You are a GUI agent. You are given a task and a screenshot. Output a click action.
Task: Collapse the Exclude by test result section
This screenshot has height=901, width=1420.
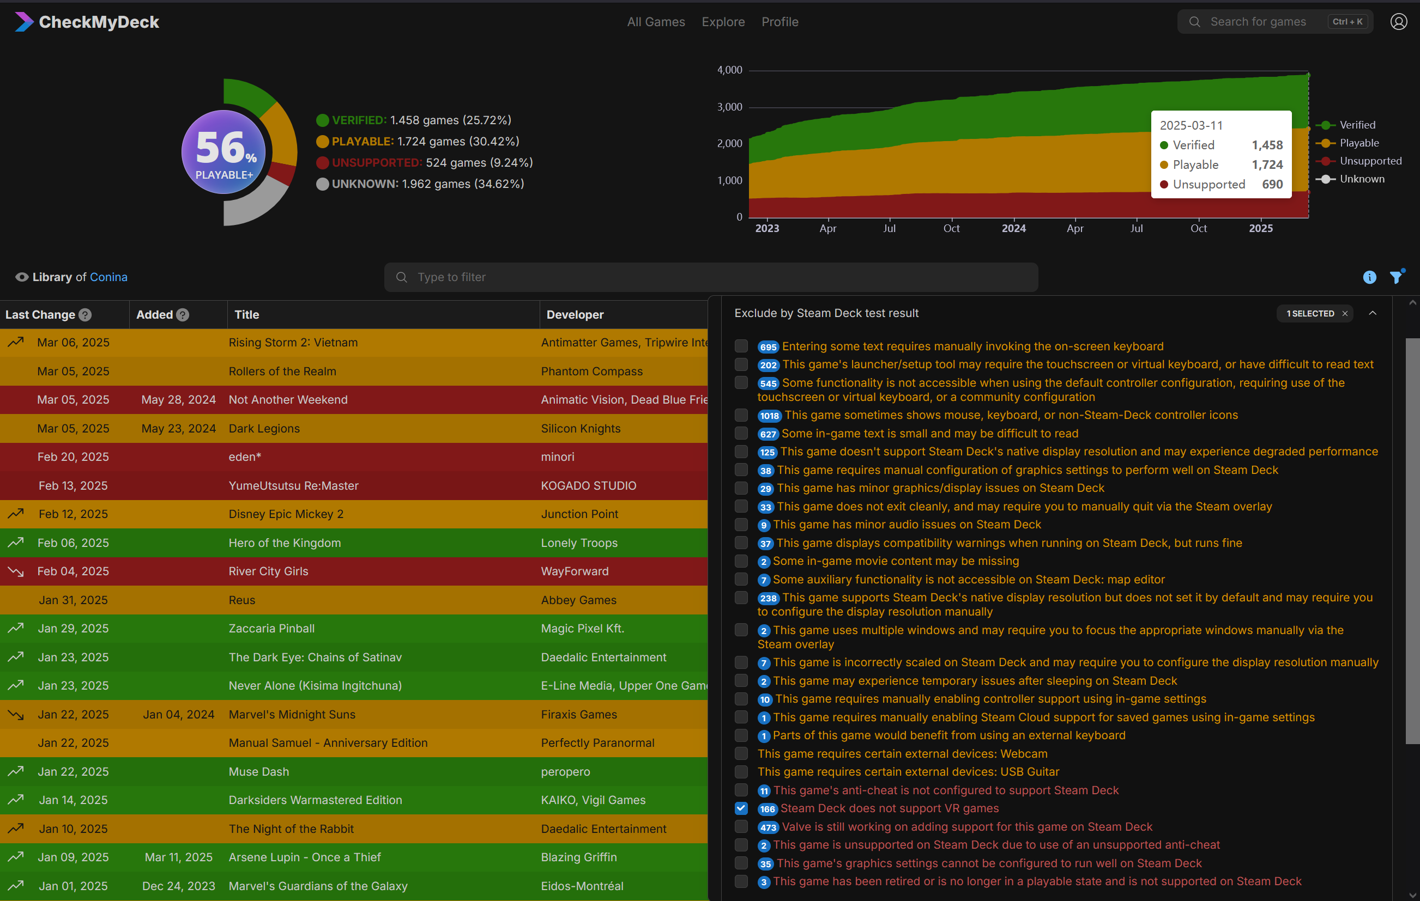pos(1373,313)
